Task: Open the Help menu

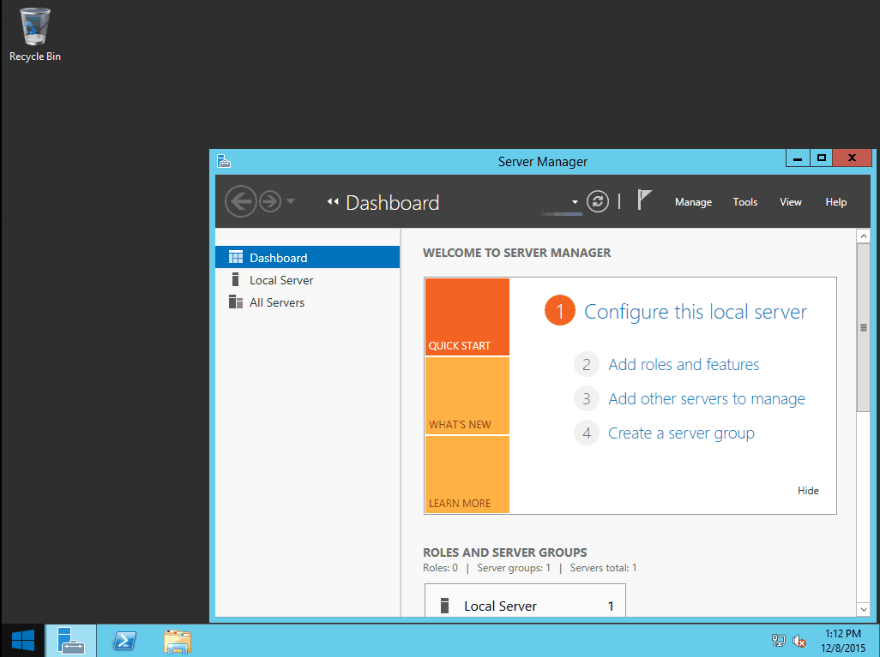Action: coord(835,202)
